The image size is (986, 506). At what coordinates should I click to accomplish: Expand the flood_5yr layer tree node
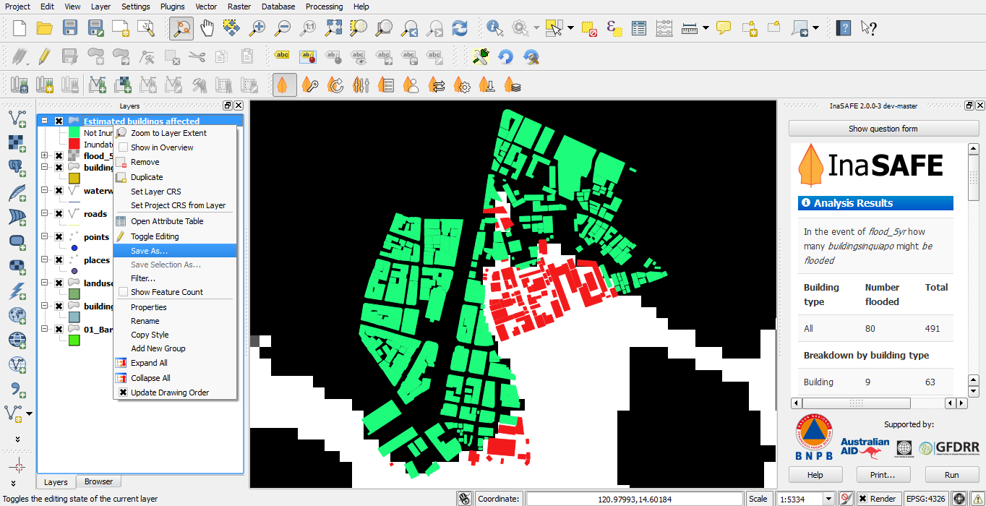(x=45, y=155)
